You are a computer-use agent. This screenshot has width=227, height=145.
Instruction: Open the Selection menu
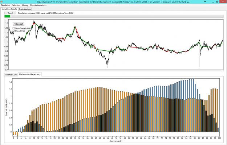tap(16, 5)
